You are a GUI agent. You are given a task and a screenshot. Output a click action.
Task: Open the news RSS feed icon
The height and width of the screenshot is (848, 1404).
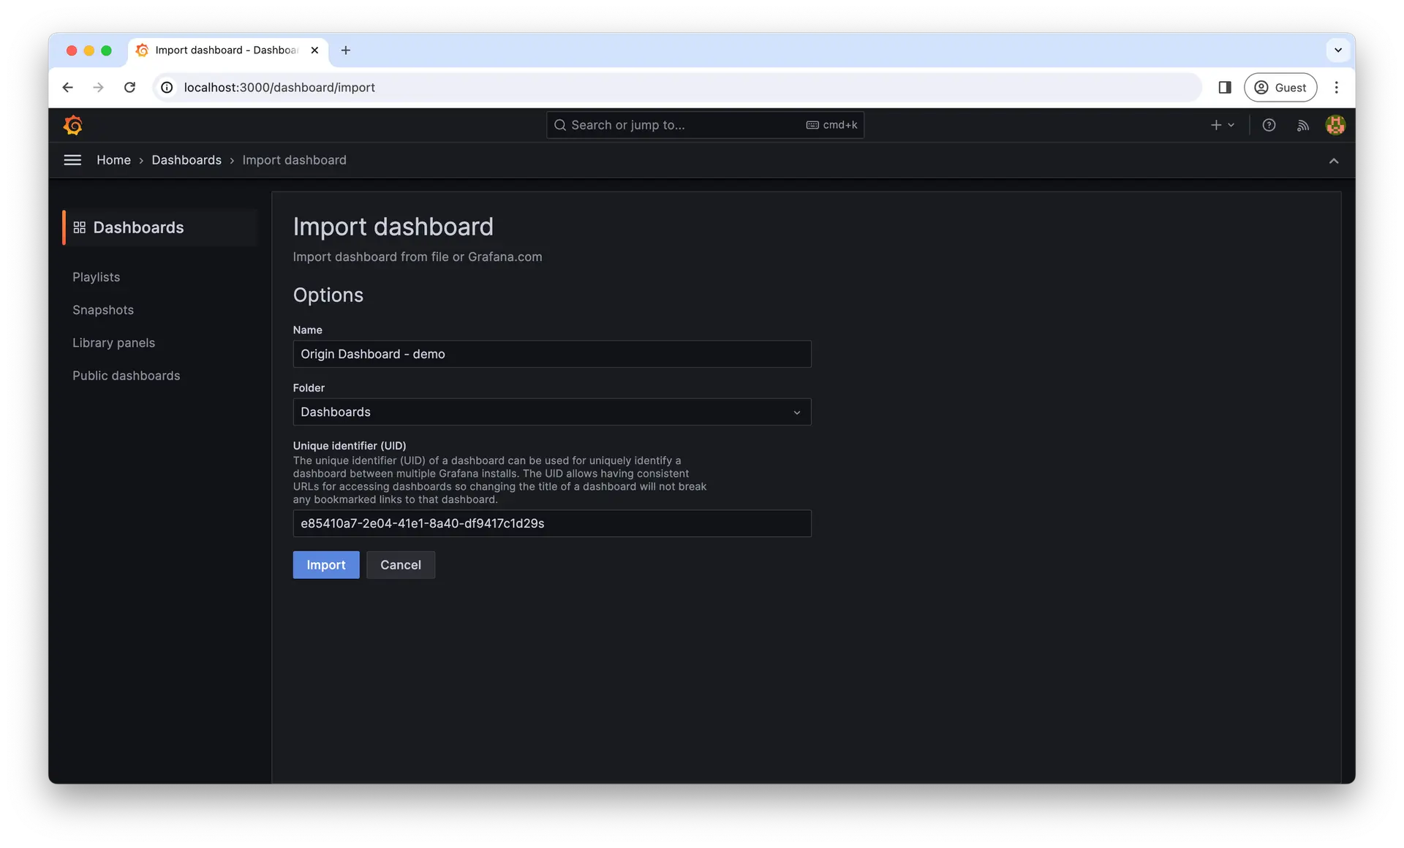tap(1302, 125)
